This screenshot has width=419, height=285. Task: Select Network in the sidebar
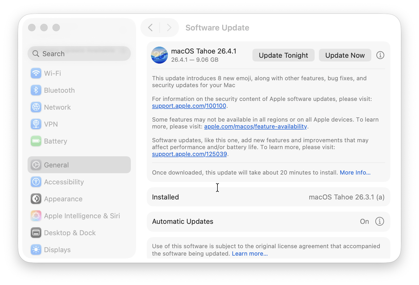point(79,107)
